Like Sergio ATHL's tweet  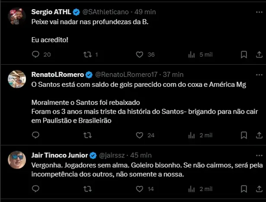pyautogui.click(x=139, y=54)
